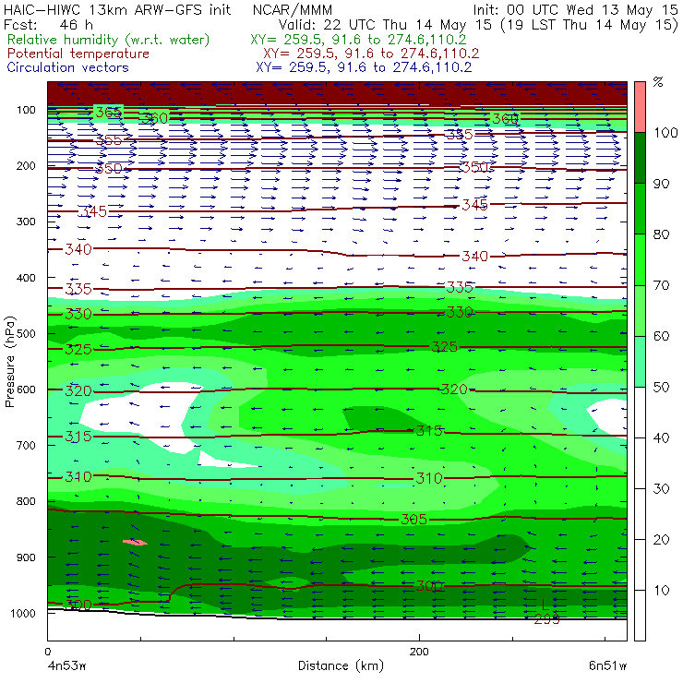The width and height of the screenshot is (683, 683).
Task: Click the darkest green 90–100% colorbar segment
Action: [640, 158]
